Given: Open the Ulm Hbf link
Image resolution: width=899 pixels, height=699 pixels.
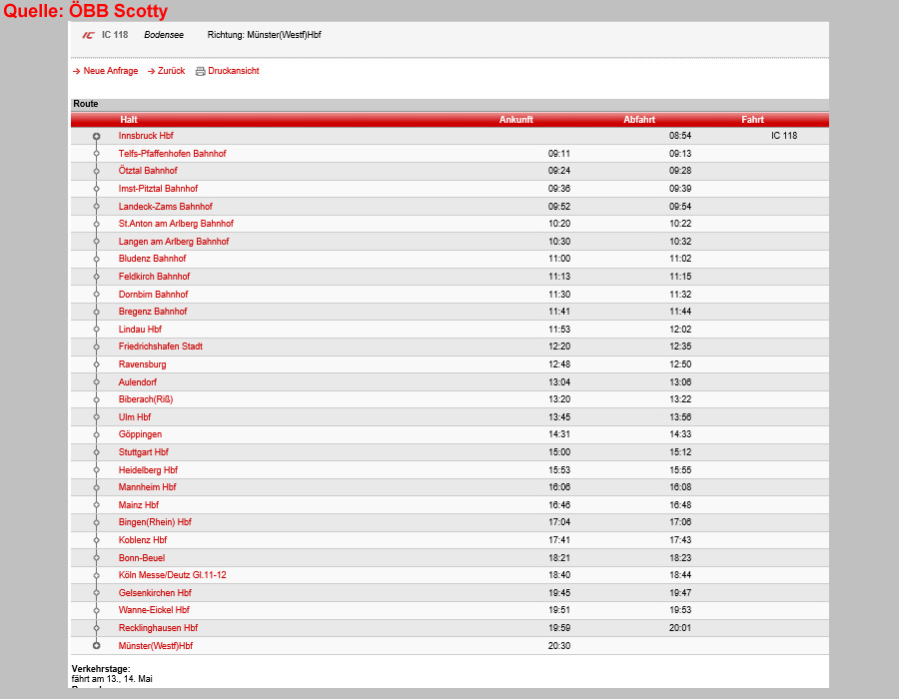Looking at the screenshot, I should point(135,417).
